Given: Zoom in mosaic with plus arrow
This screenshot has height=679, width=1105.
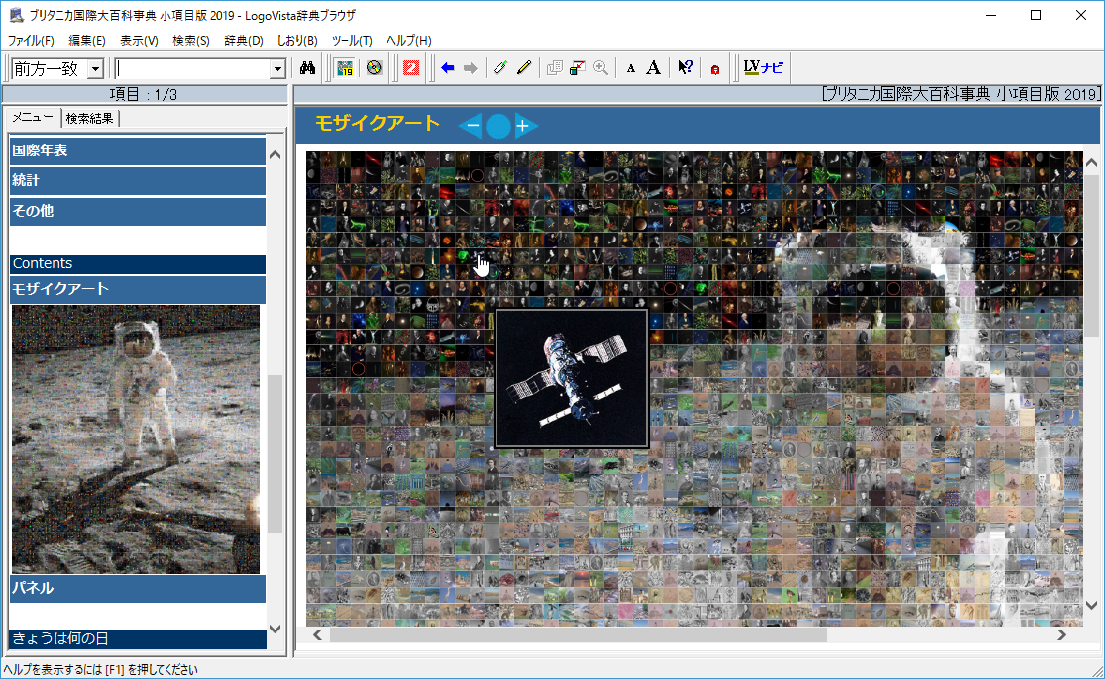Looking at the screenshot, I should [525, 126].
